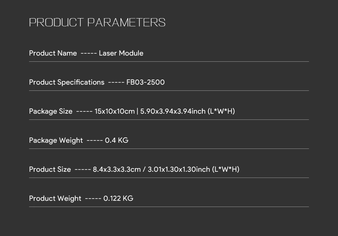Click the 8.4x3.3x3.3cm product dimension
The image size is (338, 236).
117,170
